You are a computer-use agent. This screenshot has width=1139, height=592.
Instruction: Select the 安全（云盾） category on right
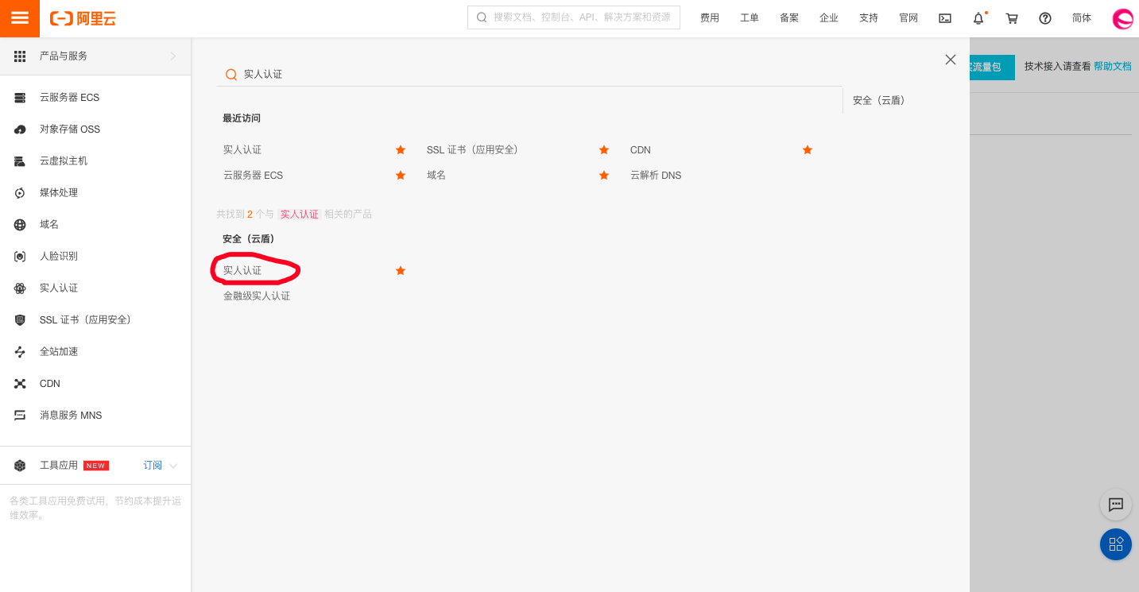click(x=879, y=101)
